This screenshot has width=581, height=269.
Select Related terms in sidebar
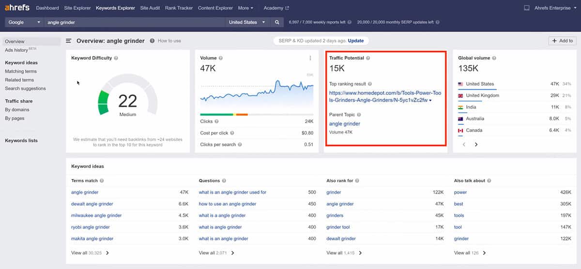pos(19,80)
